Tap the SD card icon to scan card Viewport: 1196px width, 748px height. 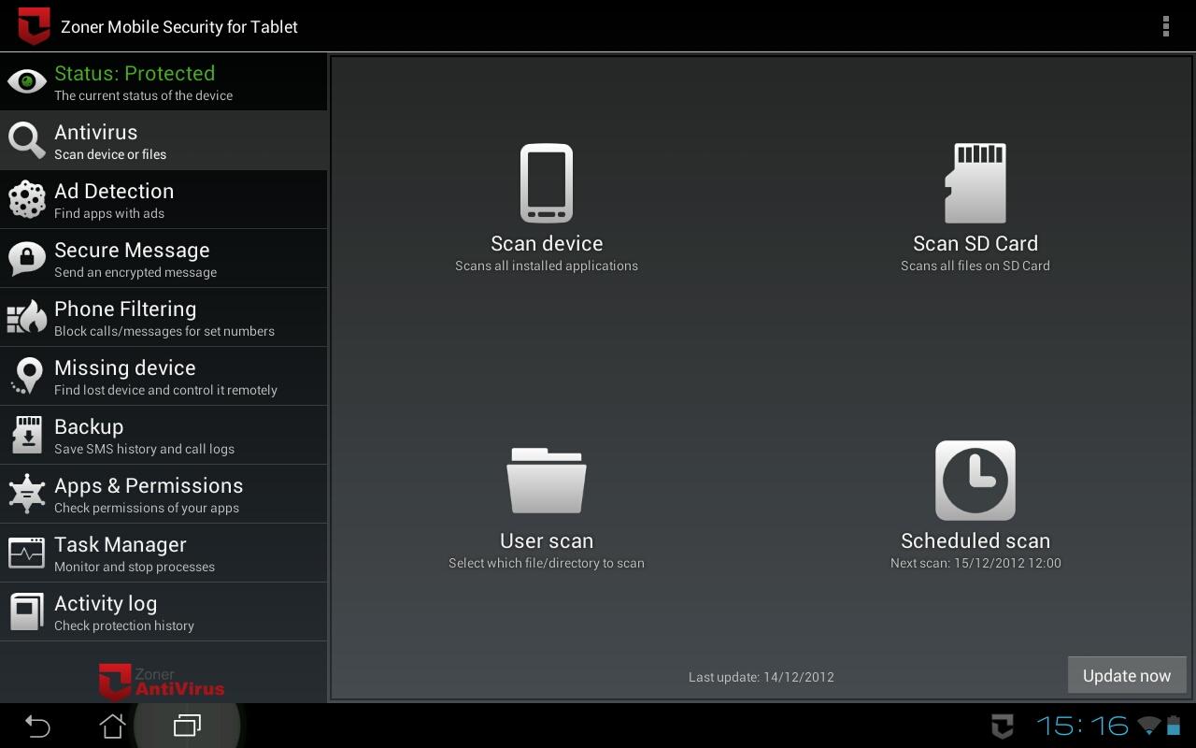pyautogui.click(x=975, y=182)
